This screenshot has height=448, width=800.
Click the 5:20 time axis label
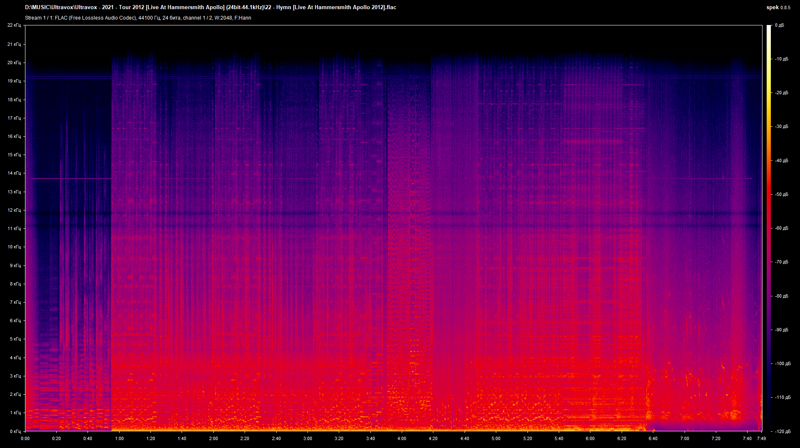click(x=527, y=438)
